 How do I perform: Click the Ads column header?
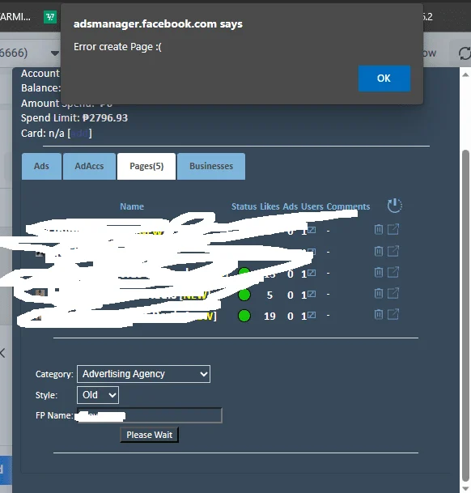tap(291, 206)
